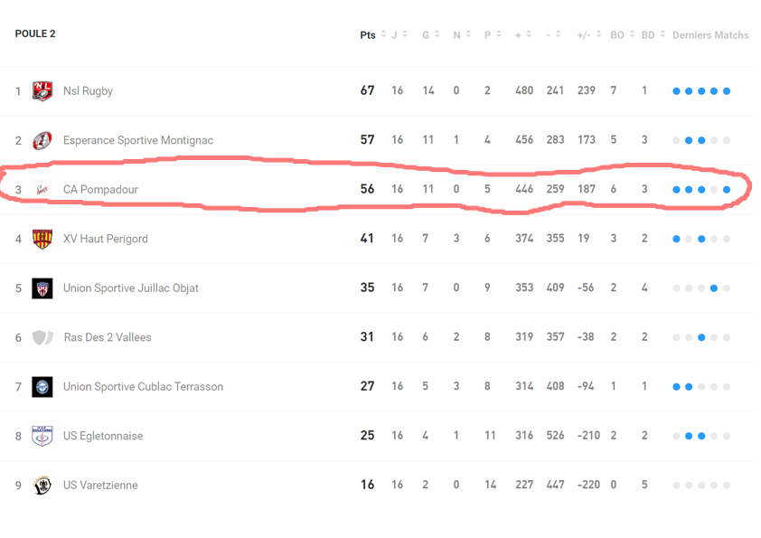Click the Union Sportive Cublac Terrasson logo

tap(42, 387)
